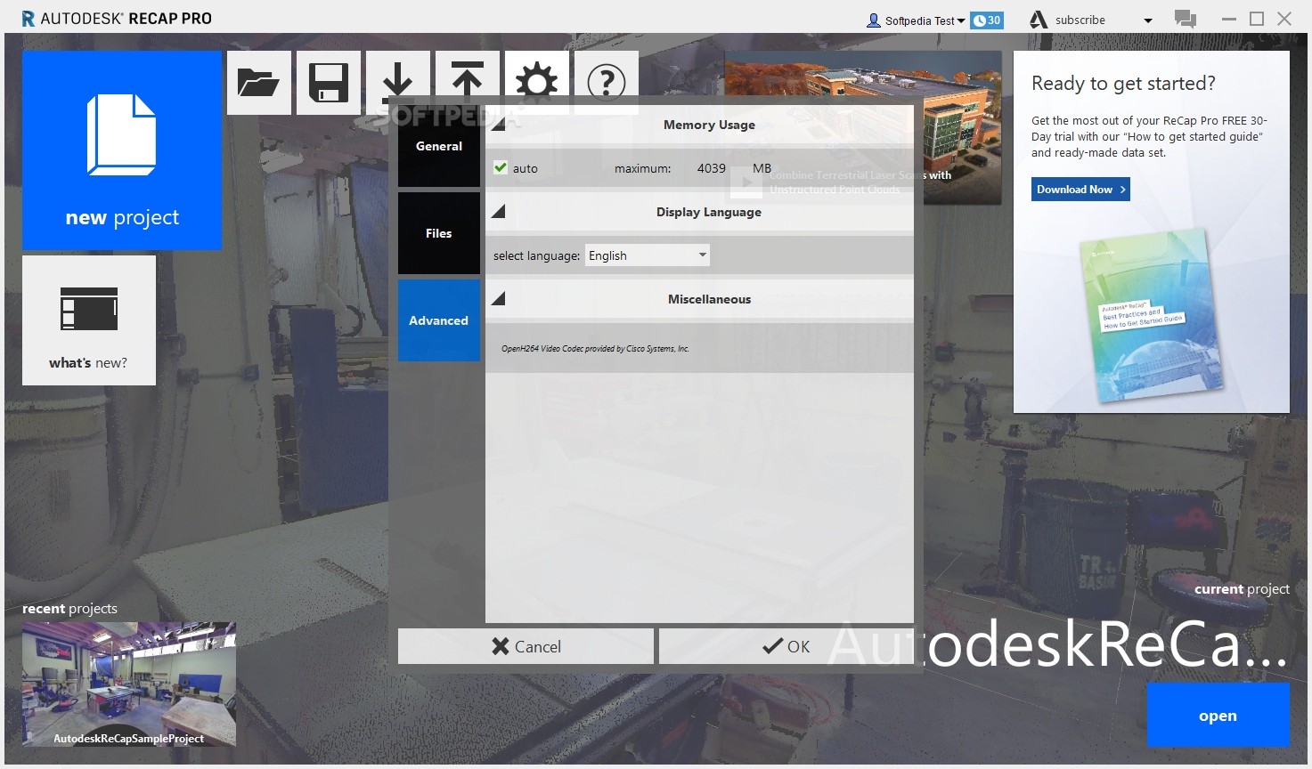Click the save floppy disk icon
Screen dimensions: 1312x769
(x=329, y=83)
